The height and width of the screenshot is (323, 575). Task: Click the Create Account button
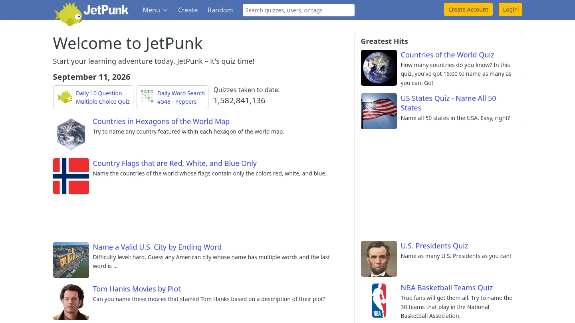coord(468,10)
